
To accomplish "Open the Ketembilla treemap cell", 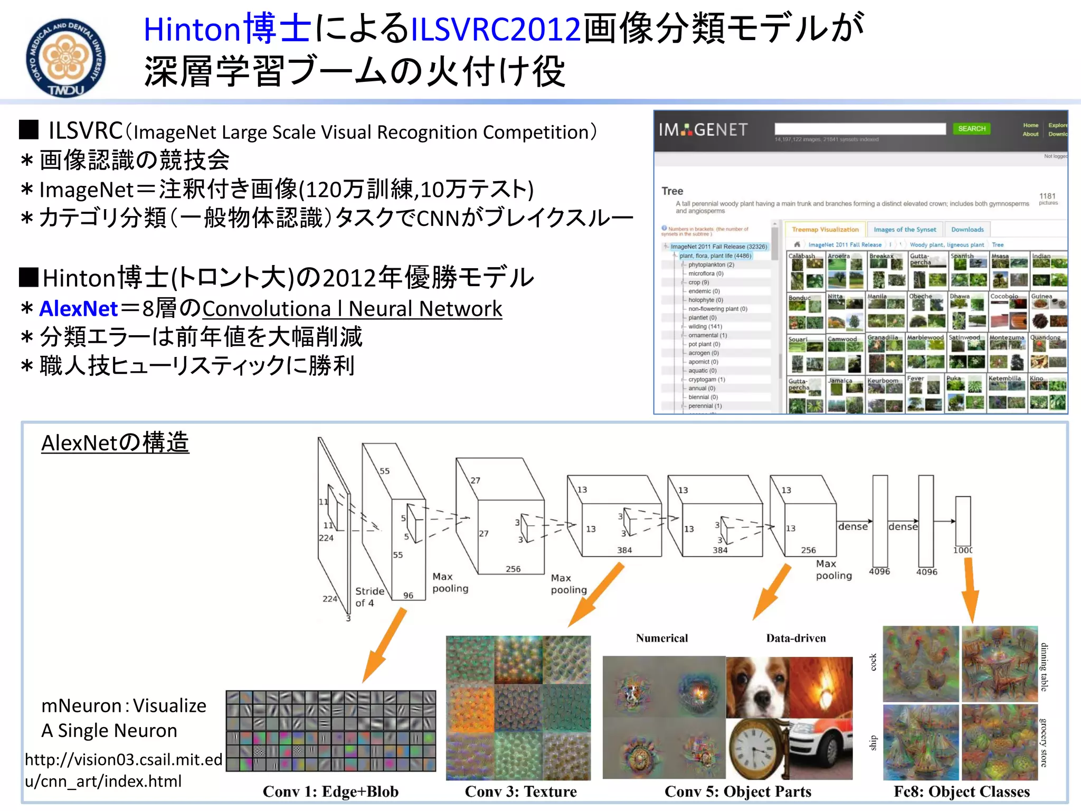I will click(x=1007, y=393).
